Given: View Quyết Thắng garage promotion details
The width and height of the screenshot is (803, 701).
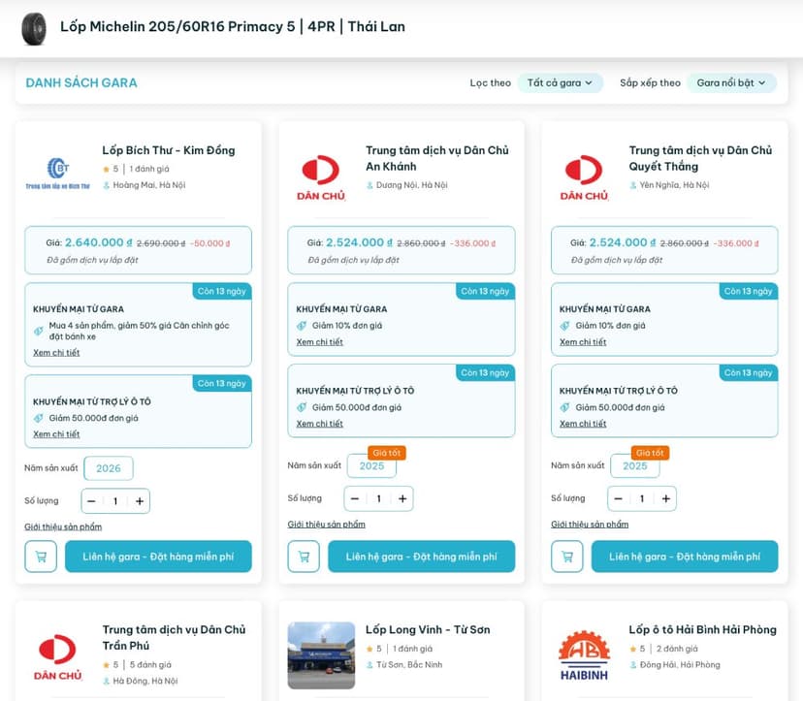Looking at the screenshot, I should [x=583, y=341].
